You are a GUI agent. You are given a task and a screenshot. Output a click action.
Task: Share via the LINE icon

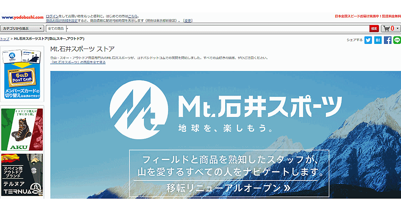coord(397,40)
